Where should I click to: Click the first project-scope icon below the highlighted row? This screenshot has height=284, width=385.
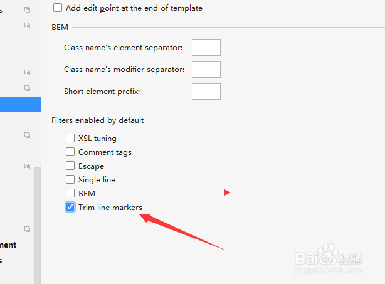[x=27, y=135]
